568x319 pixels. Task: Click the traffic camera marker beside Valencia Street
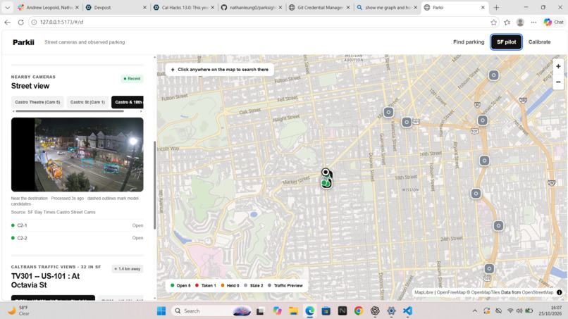388,112
